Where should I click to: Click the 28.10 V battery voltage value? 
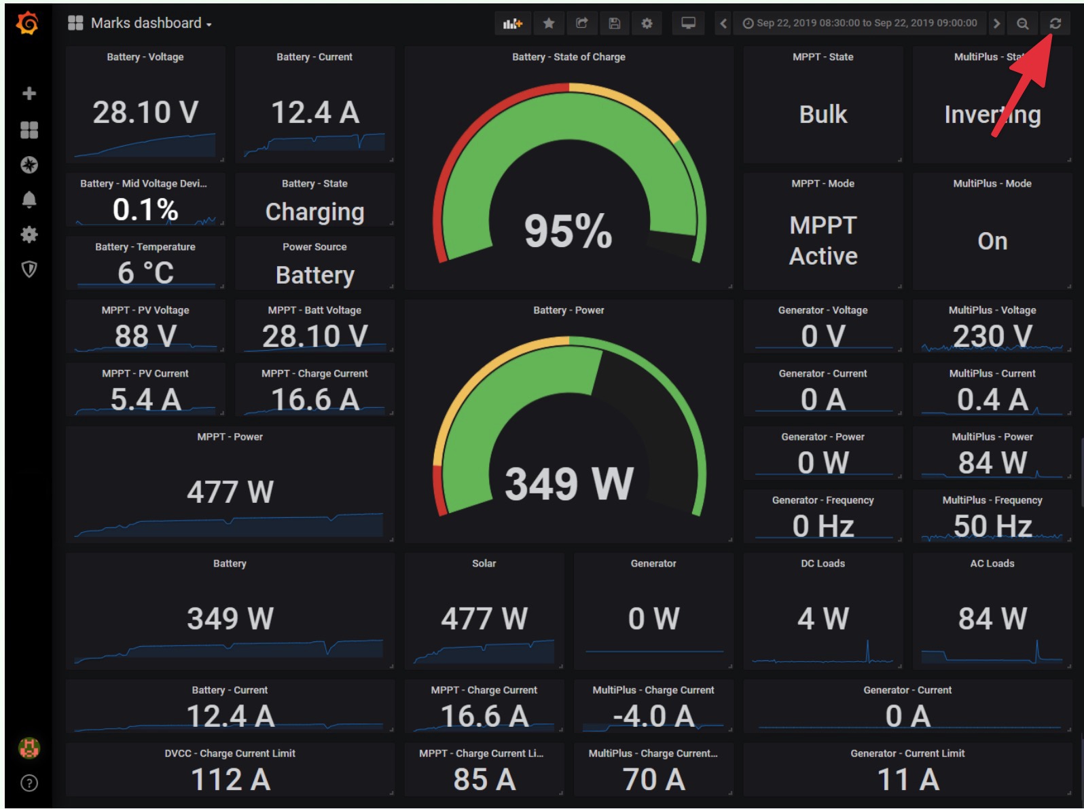click(145, 113)
